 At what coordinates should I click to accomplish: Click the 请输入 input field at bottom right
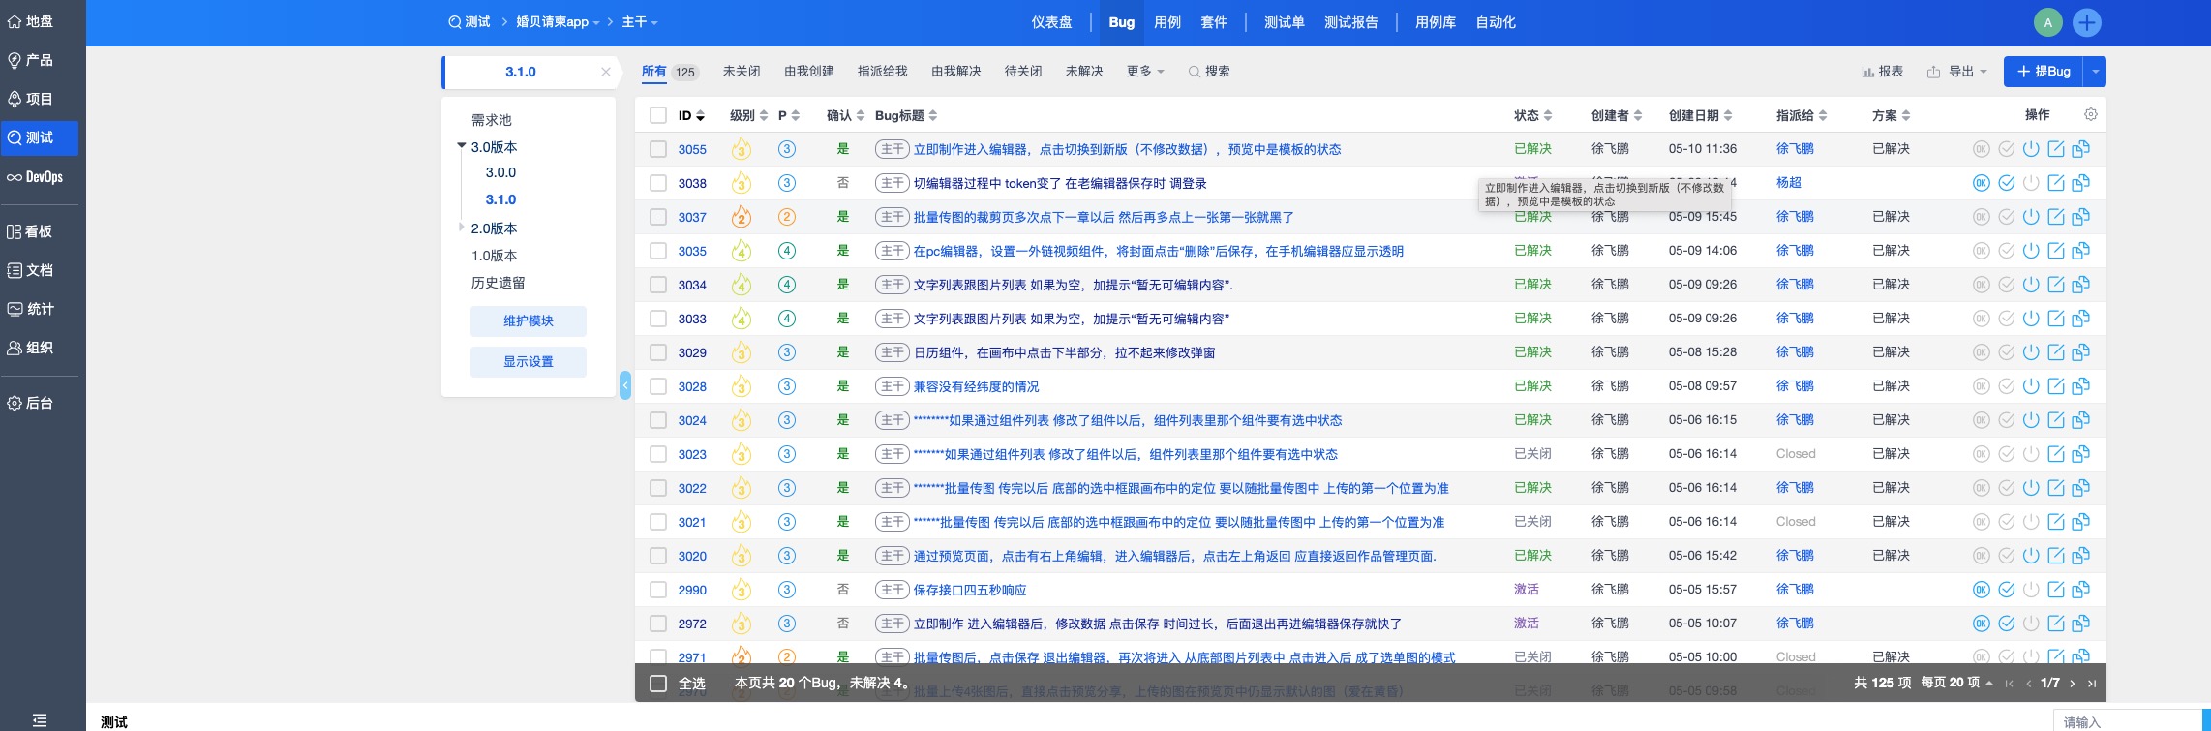(x=2125, y=721)
